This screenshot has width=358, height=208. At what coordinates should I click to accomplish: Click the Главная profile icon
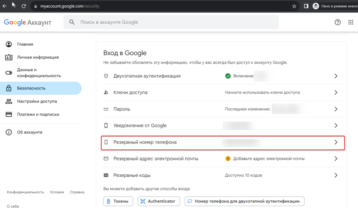click(x=9, y=44)
